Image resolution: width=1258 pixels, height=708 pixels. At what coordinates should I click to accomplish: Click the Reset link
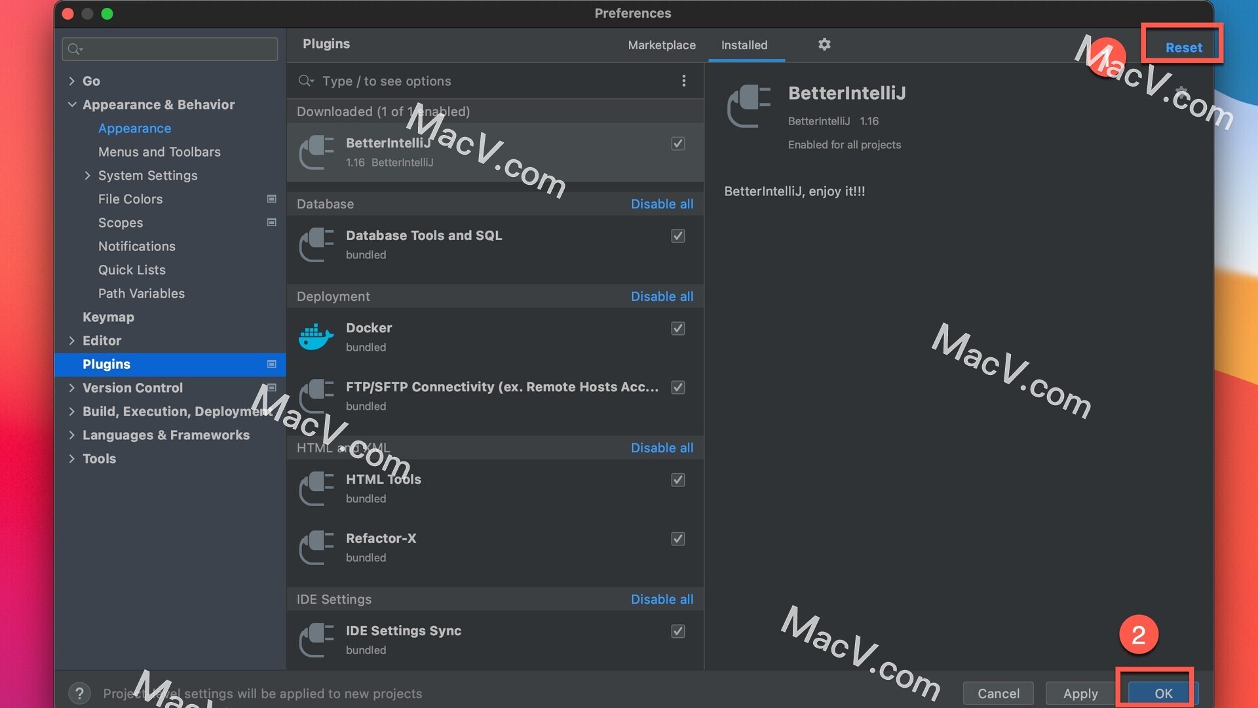pyautogui.click(x=1183, y=47)
